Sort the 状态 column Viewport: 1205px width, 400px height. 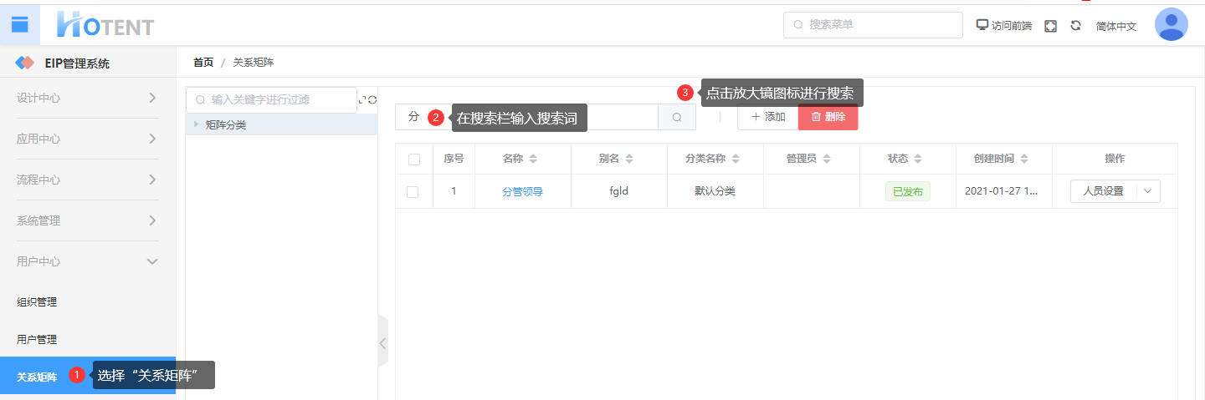point(918,159)
